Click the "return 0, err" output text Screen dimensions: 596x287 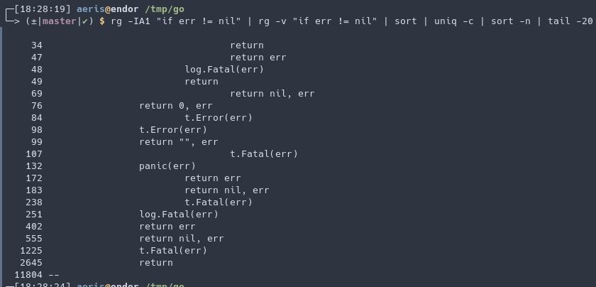(175, 105)
